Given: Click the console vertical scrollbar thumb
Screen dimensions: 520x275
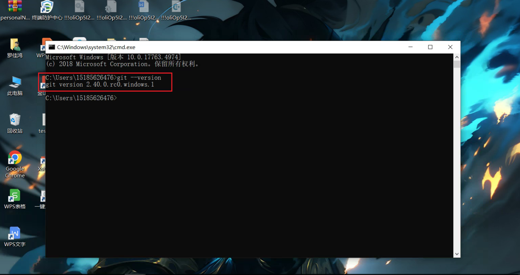Looking at the screenshot, I should tap(457, 64).
